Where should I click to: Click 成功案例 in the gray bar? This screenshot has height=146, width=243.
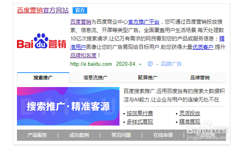click(79, 135)
